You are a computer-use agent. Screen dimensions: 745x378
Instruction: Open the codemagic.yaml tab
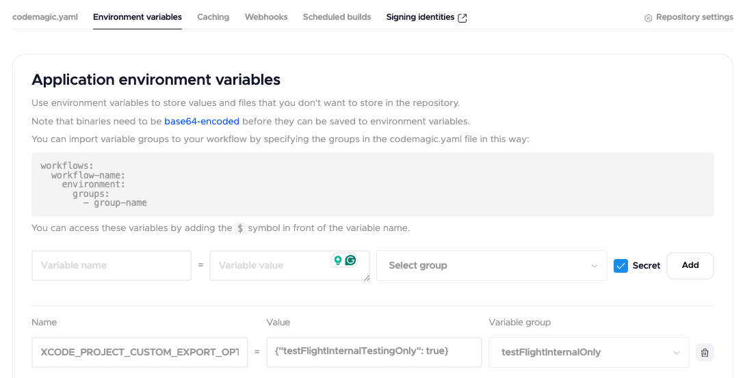(45, 17)
